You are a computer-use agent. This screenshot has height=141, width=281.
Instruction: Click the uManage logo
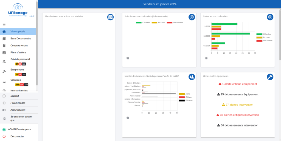pyautogui.click(x=18, y=10)
